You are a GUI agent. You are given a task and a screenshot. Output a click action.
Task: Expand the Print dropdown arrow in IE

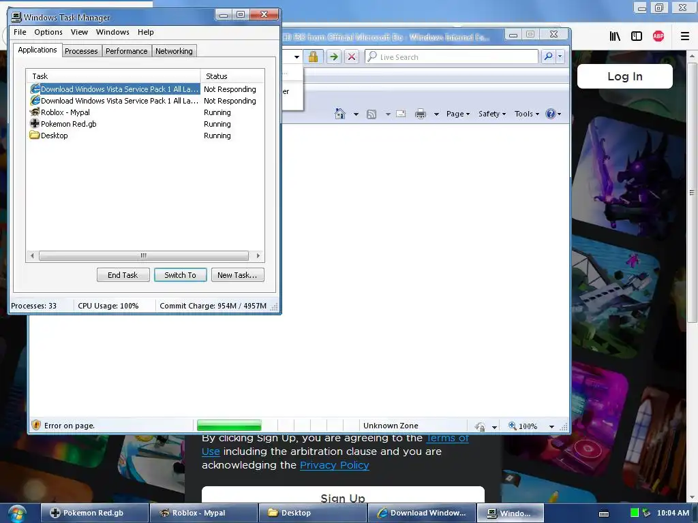click(436, 114)
